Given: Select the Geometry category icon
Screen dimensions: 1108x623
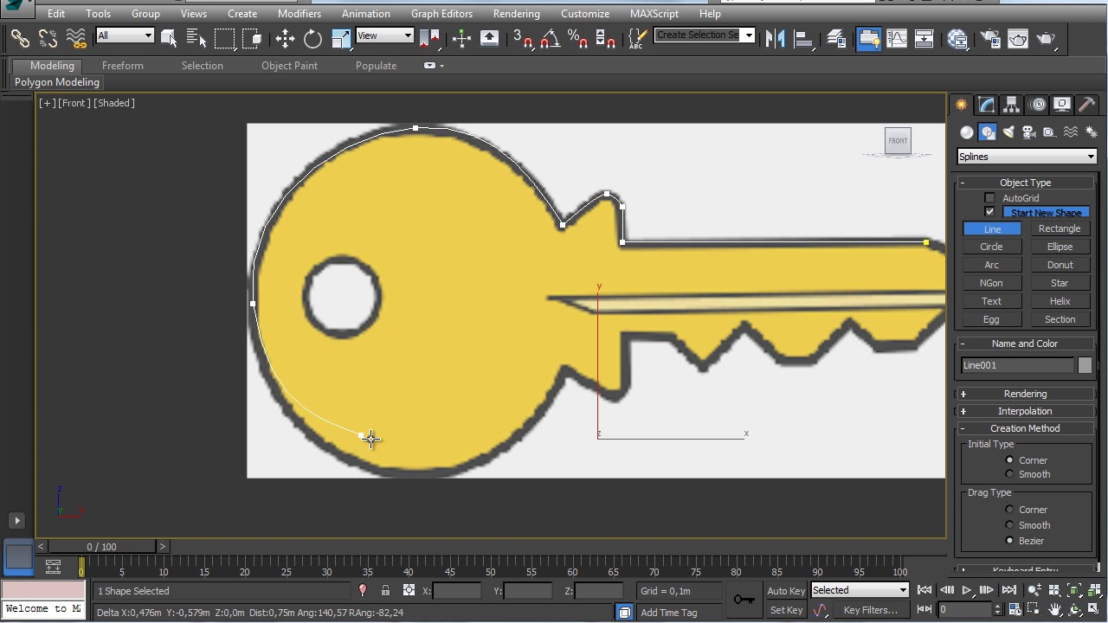Looking at the screenshot, I should click(x=967, y=132).
